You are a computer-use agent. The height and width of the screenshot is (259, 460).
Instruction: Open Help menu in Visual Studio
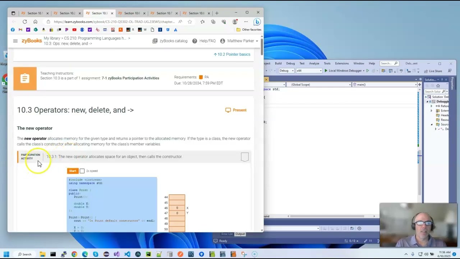[372, 63]
